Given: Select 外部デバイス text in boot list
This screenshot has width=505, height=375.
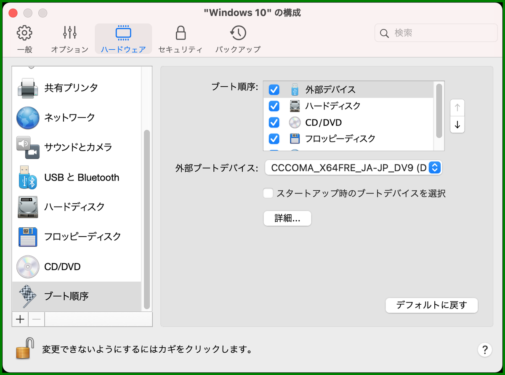Looking at the screenshot, I should 330,89.
